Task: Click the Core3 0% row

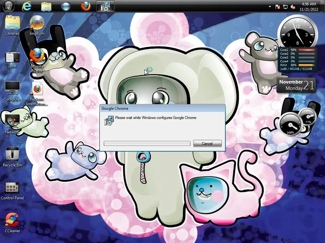Action: 297,58
